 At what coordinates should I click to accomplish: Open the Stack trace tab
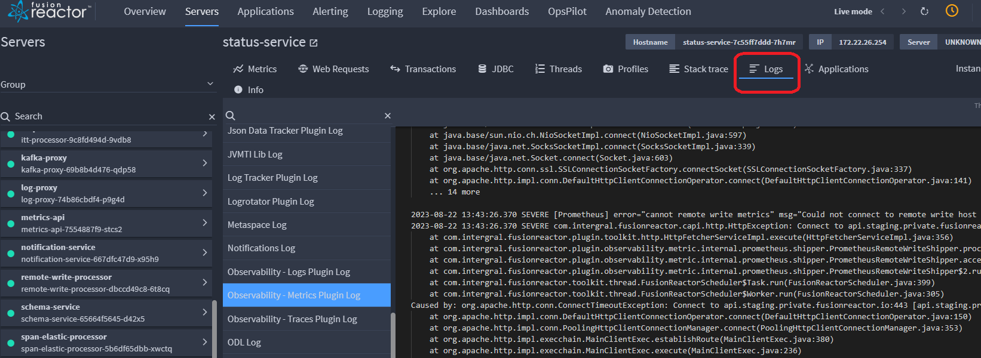[698, 69]
